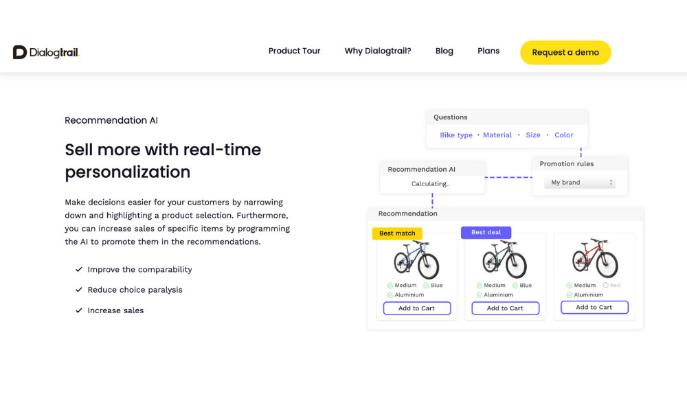Click the blue bike image
Image resolution: width=687 pixels, height=412 pixels.
click(x=416, y=260)
